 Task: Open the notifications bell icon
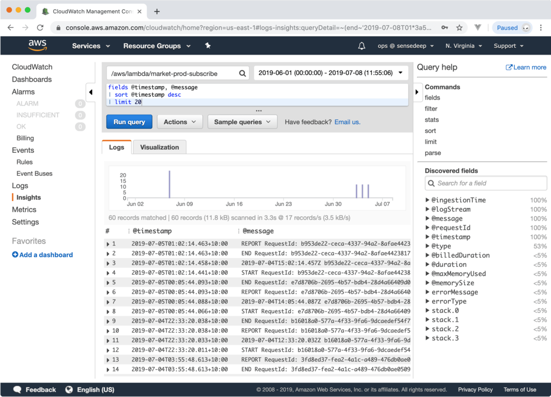[362, 46]
